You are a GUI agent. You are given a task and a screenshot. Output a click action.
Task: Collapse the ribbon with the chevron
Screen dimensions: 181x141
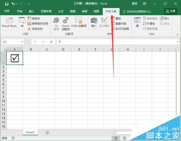177,34
